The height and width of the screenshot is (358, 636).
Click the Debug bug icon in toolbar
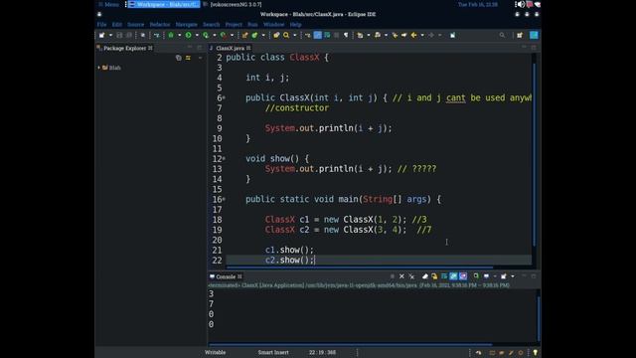click(171, 36)
